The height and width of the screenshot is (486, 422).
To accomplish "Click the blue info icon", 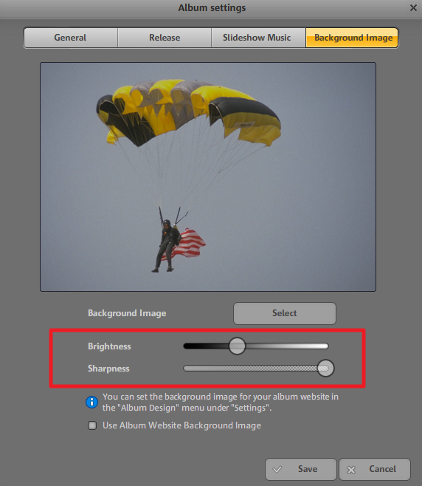I will click(x=91, y=402).
